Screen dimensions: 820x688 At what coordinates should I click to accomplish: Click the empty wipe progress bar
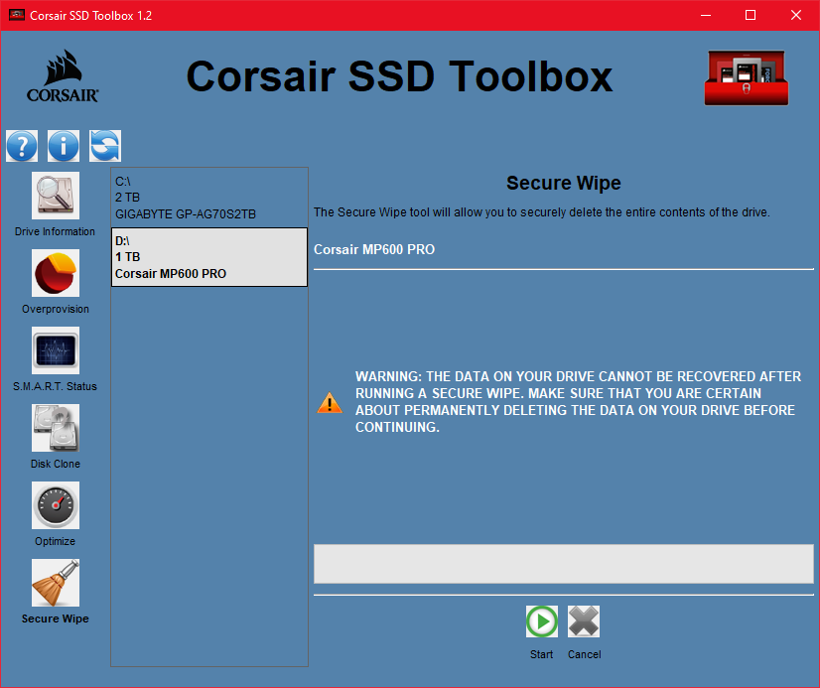point(563,564)
